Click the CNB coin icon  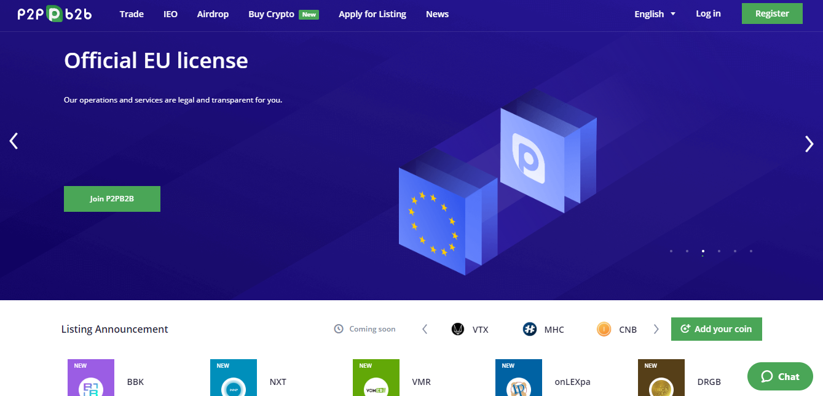point(604,329)
